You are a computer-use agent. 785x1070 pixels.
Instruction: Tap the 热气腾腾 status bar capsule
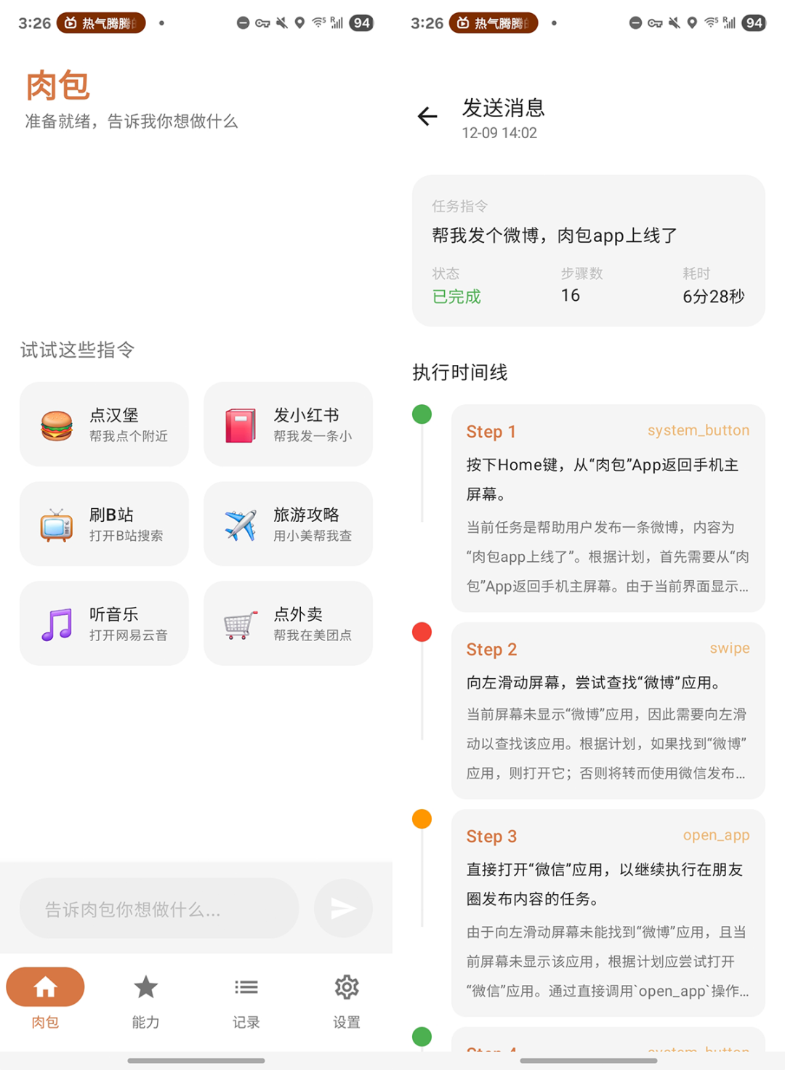click(100, 23)
